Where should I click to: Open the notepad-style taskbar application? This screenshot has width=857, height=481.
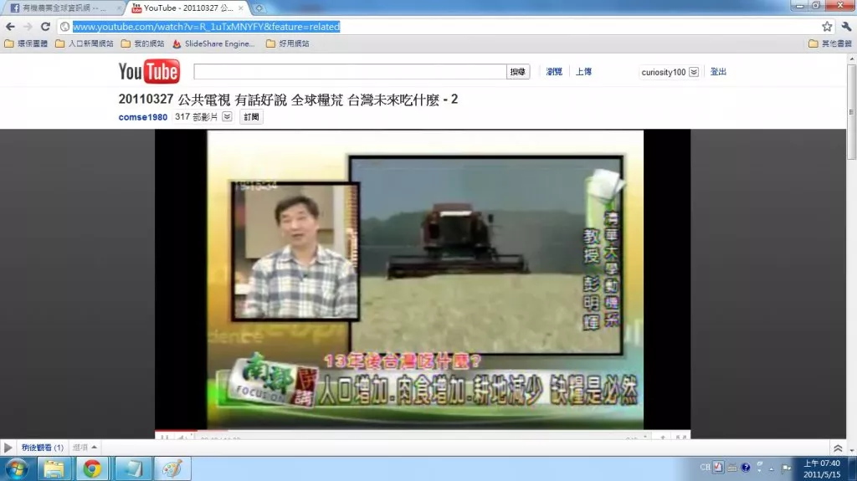132,469
